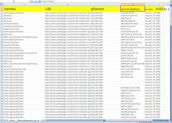The width and height of the screenshot is (172, 123).
Task: Select the 'Houston, TX 77063' cell
Action: point(153,21)
